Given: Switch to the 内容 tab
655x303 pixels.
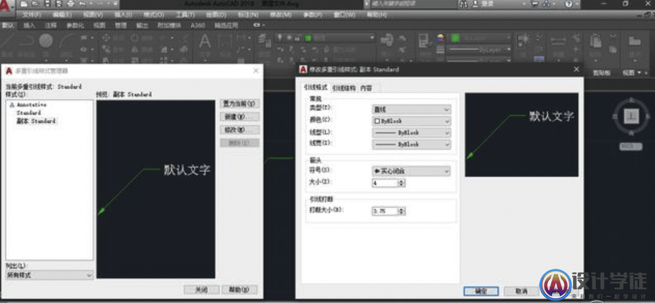Looking at the screenshot, I should click(x=366, y=88).
